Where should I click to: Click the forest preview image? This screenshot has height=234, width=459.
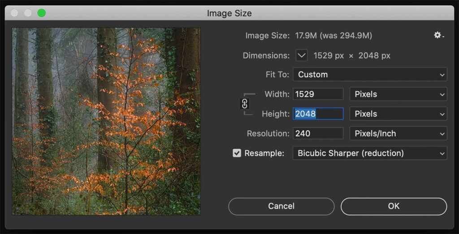coord(106,121)
